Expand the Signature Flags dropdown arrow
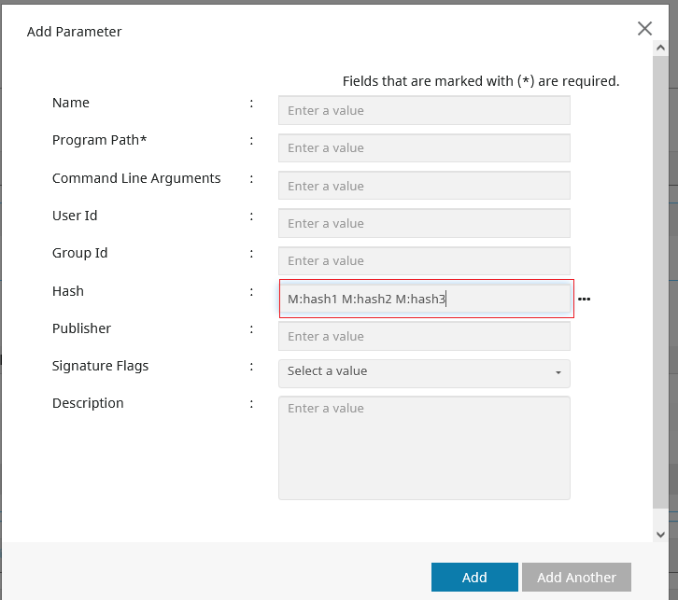 pos(558,372)
